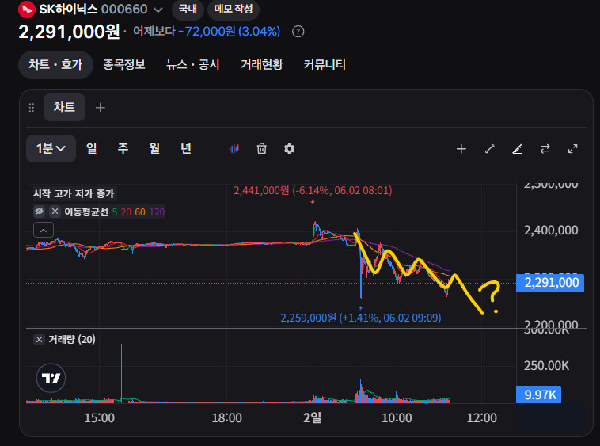Viewport: 600px width, 446px height.
Task: Click the crosshair plus tool in chart toolbar
Action: point(461,149)
